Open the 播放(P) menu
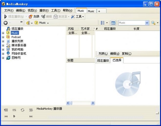Viewport: 161px width, 126px height. (x=44, y=10)
